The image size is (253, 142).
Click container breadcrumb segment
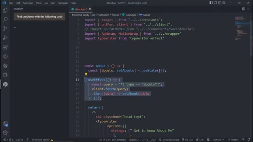click(104, 15)
